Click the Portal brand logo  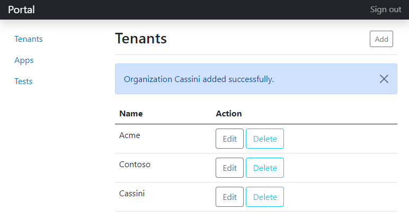coord(21,10)
